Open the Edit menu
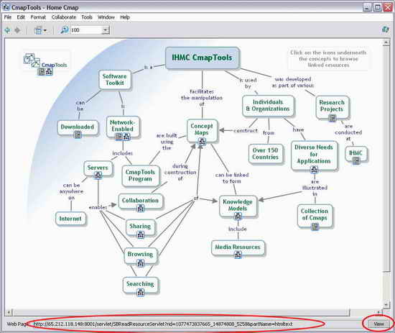395x333 pixels. 21,17
